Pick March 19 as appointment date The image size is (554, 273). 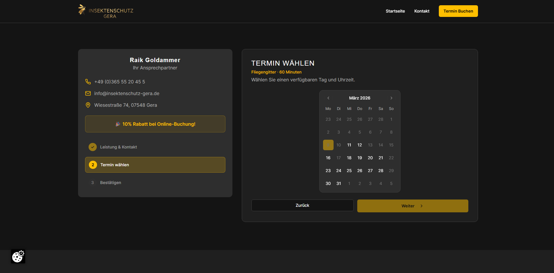click(360, 158)
